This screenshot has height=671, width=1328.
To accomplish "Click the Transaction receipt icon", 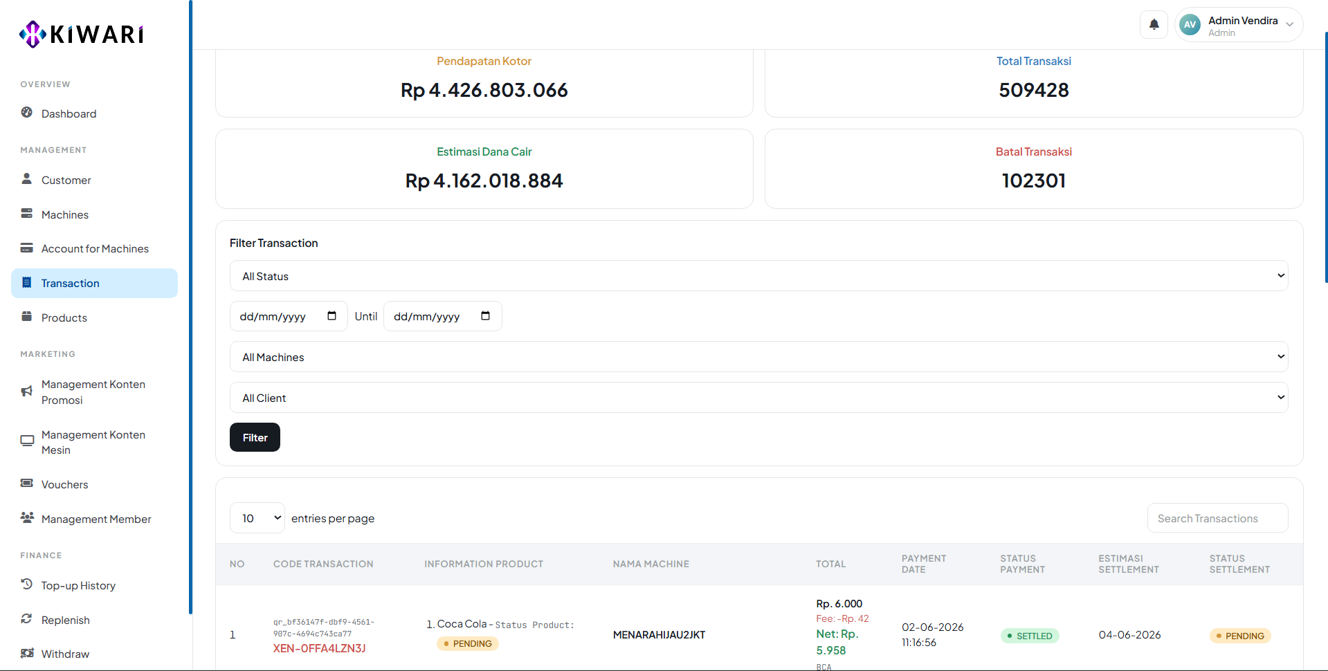I will point(27,282).
